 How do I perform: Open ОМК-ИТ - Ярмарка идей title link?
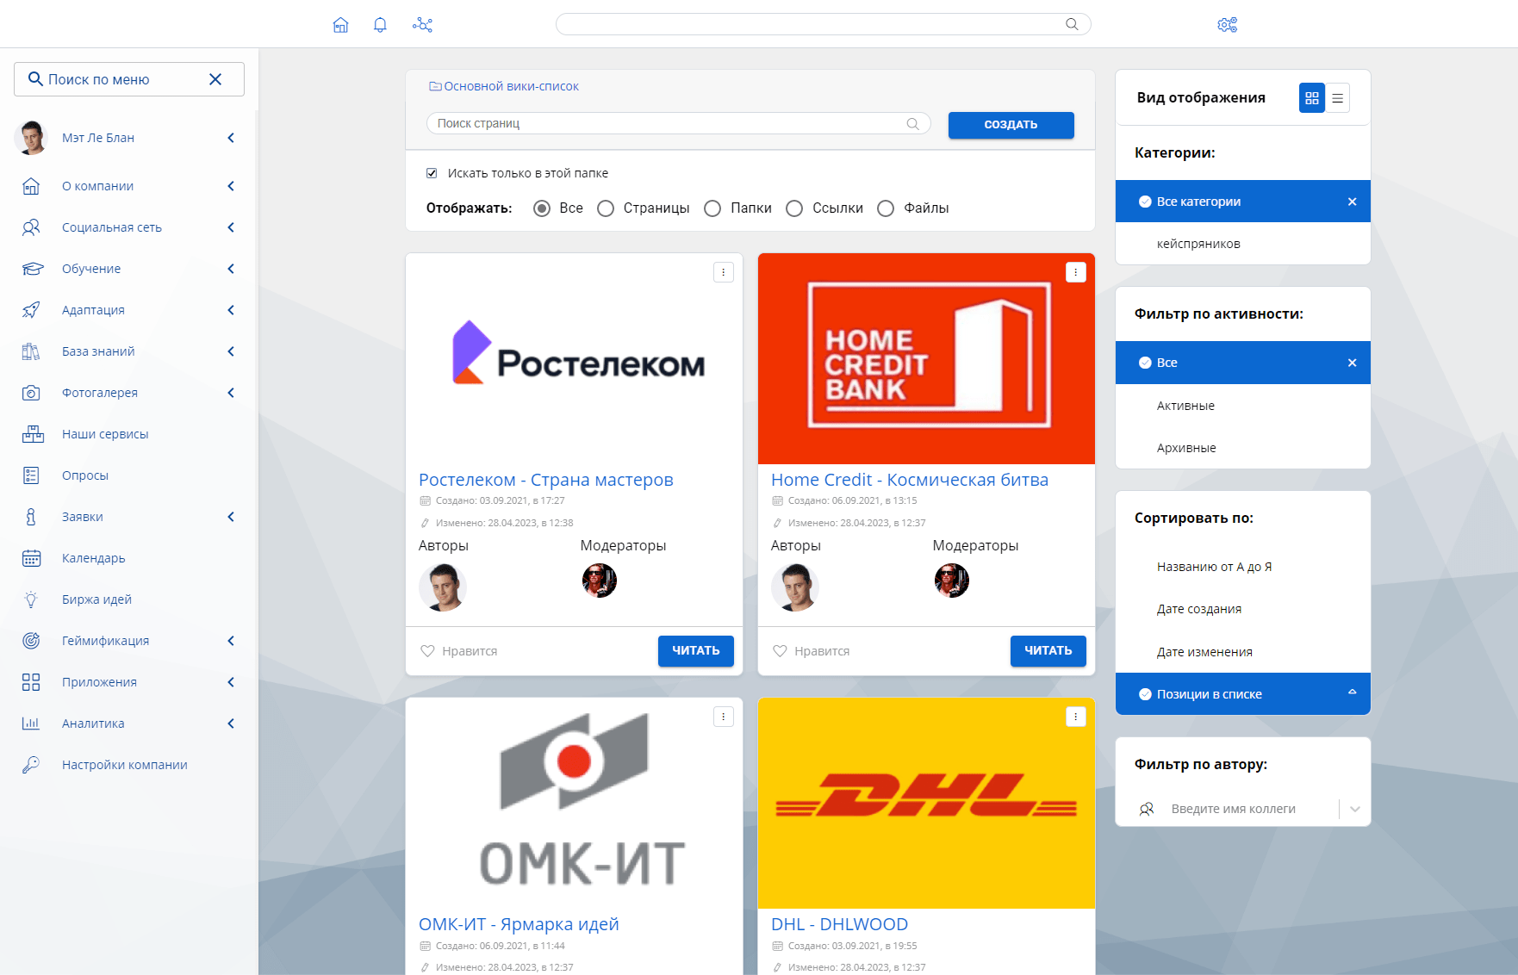pyautogui.click(x=519, y=924)
